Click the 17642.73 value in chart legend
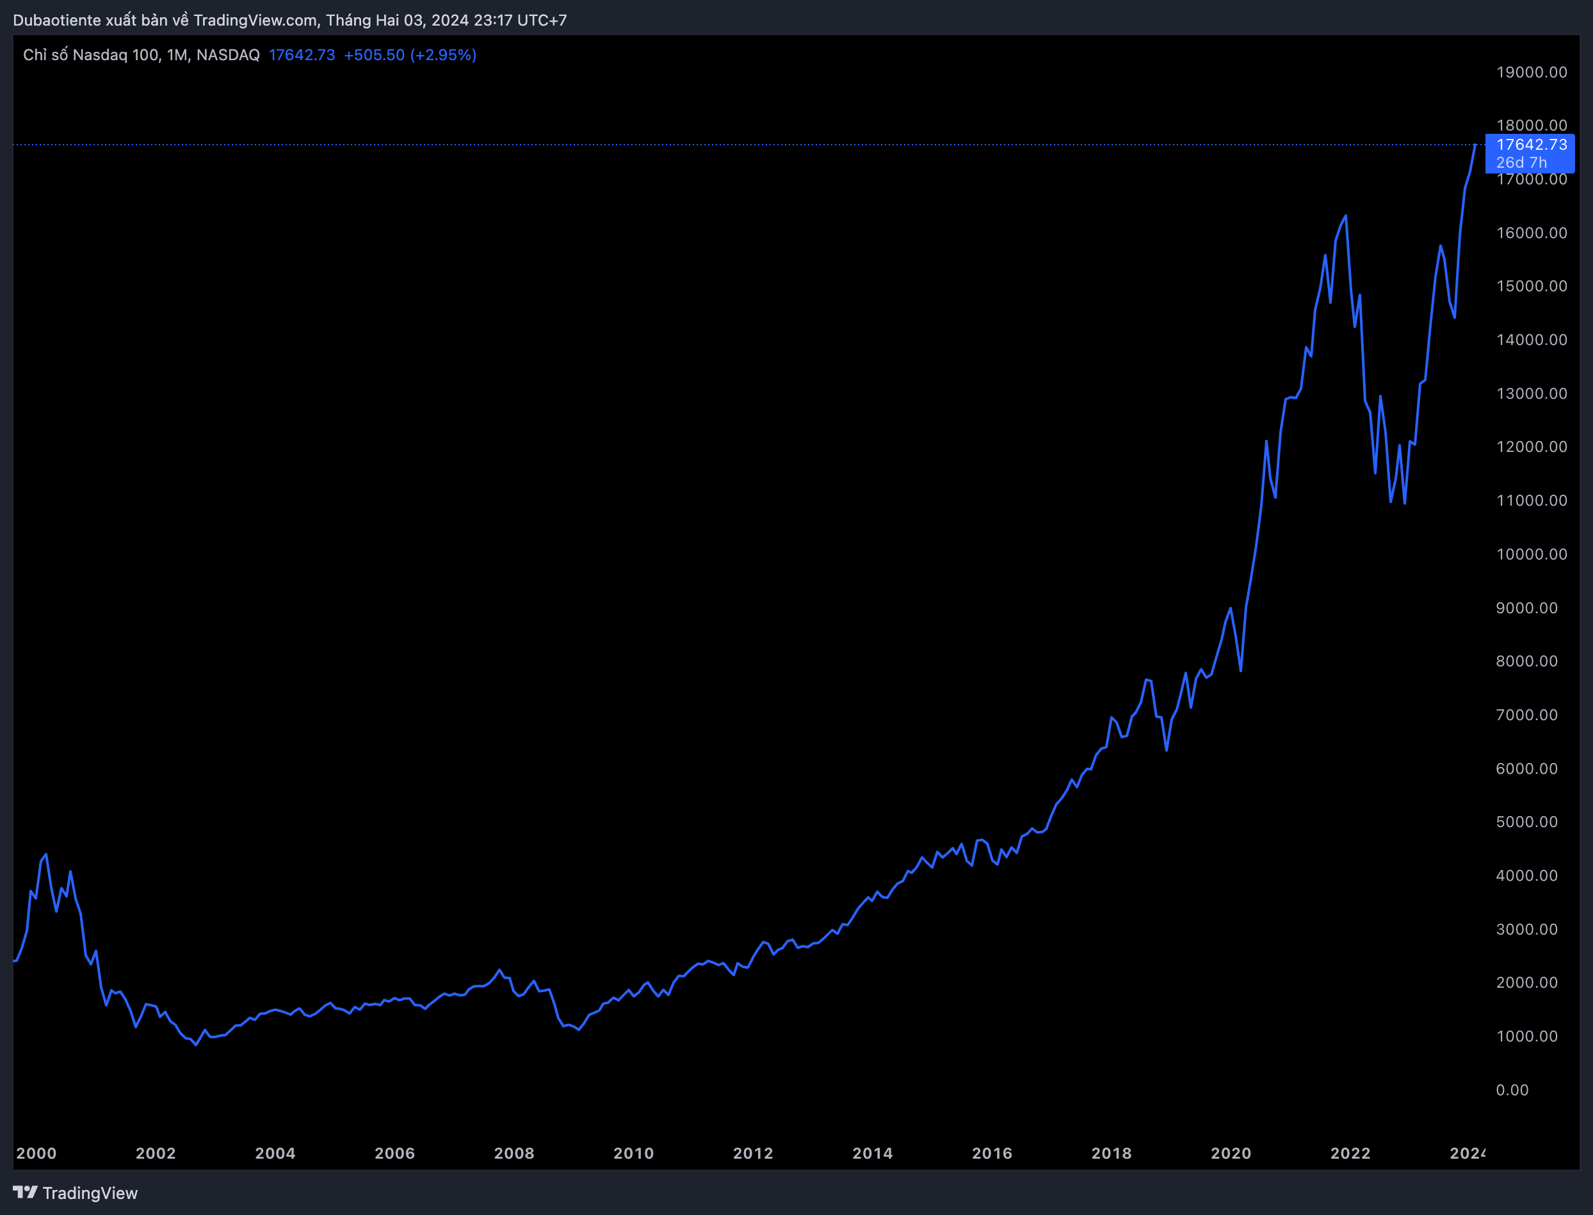The width and height of the screenshot is (1593, 1215). (x=302, y=55)
